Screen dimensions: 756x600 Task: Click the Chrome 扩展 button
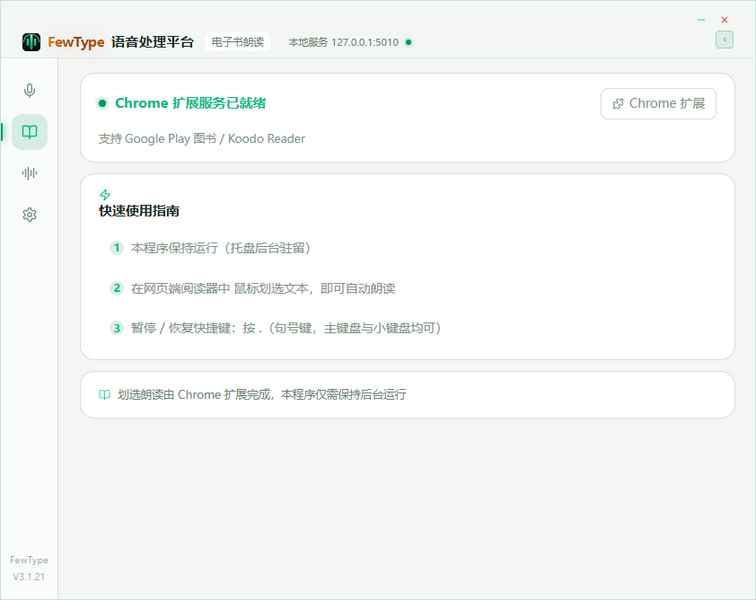pos(658,103)
